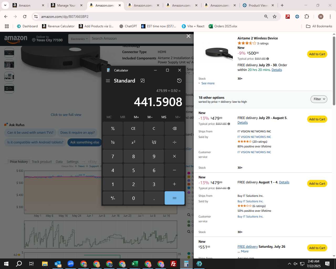Switch to the Manage Your tab

click(67, 5)
